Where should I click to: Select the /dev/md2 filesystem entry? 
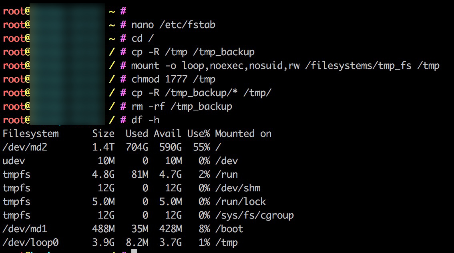pyautogui.click(x=25, y=147)
